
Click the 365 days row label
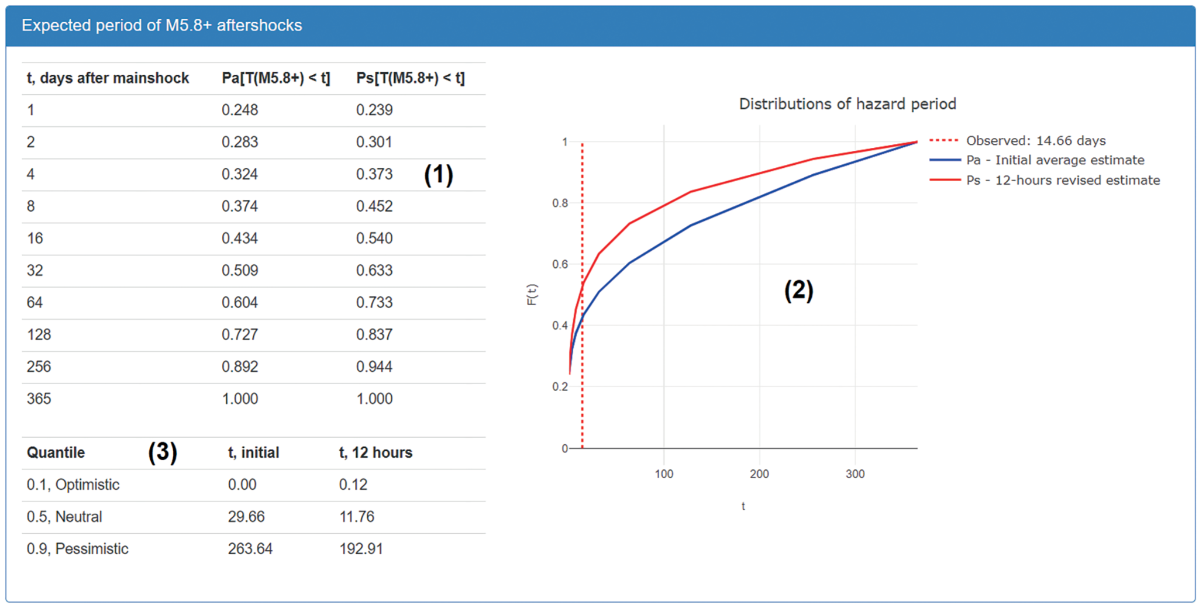coord(39,399)
